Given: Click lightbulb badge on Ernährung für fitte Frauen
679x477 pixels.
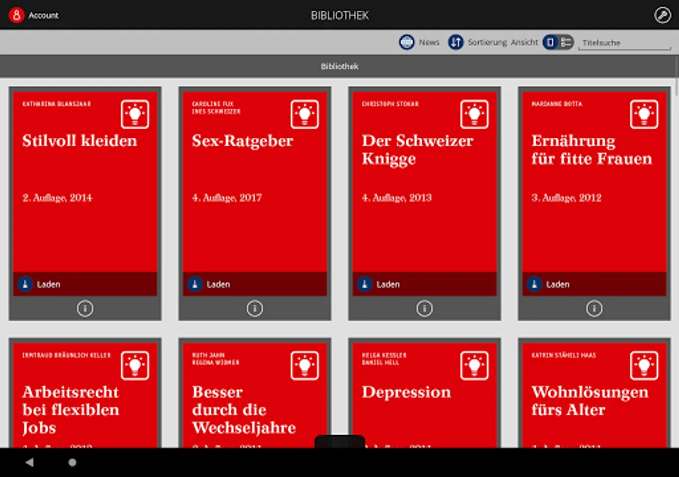Looking at the screenshot, I should [644, 114].
